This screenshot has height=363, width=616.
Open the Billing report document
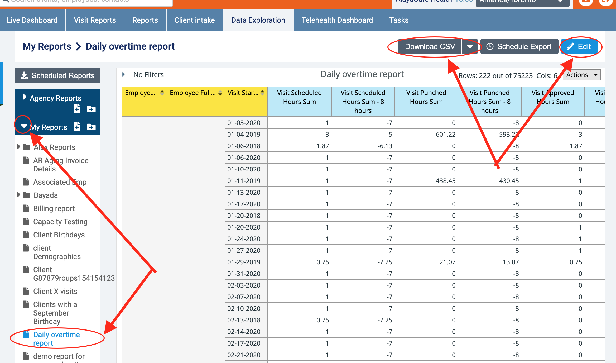[x=54, y=208]
